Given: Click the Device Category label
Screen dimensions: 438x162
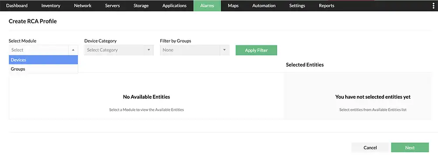Looking at the screenshot, I should point(100,41).
